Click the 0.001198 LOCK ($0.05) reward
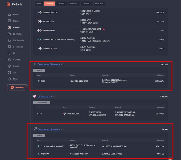The width and height of the screenshot is (181, 160). (112, 154)
